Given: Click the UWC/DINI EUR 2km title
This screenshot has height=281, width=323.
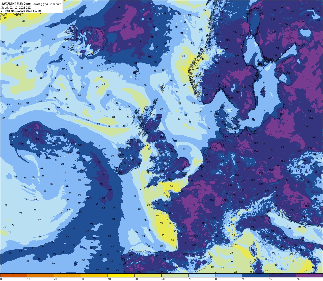Looking at the screenshot, I should click(x=15, y=4).
